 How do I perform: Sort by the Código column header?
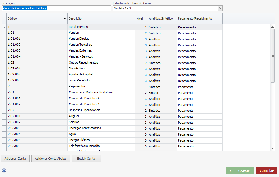click(37, 18)
